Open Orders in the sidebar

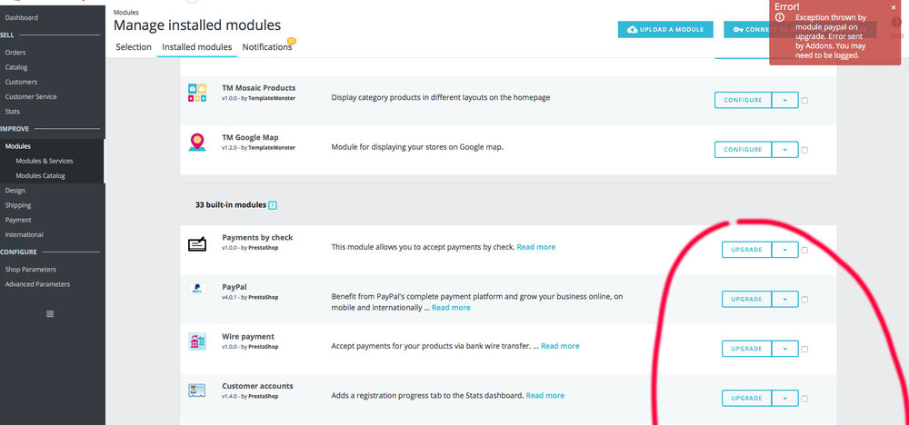pyautogui.click(x=15, y=52)
